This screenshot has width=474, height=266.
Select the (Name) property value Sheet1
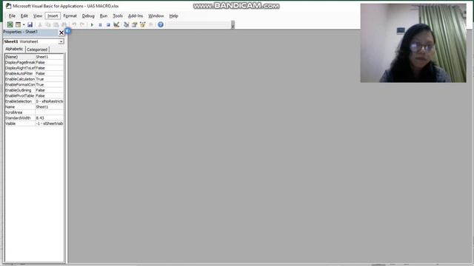(x=50, y=57)
